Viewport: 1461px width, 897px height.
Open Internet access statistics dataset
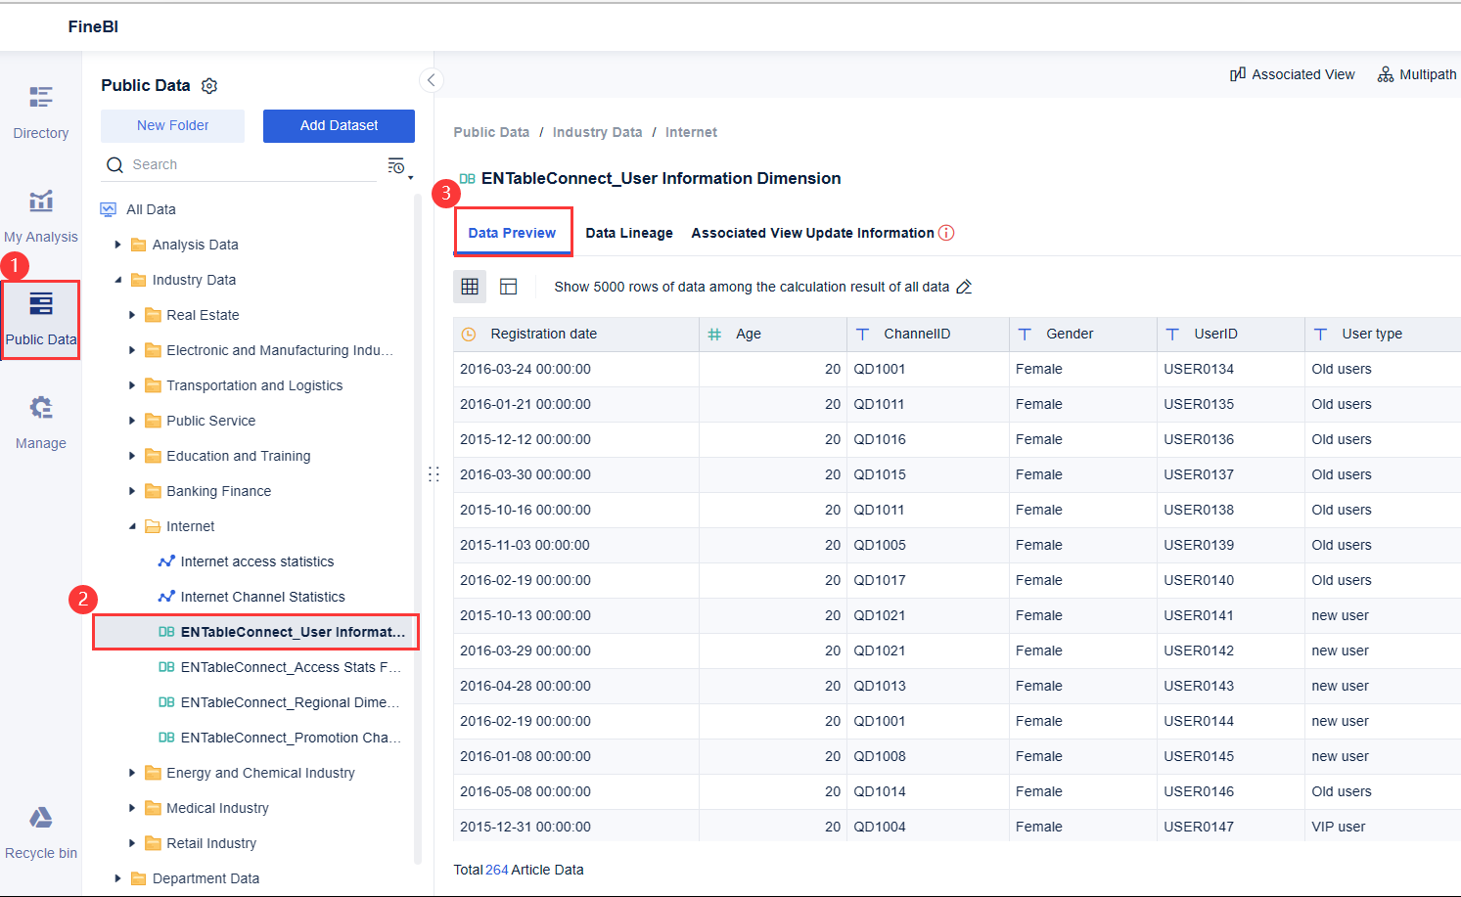click(256, 561)
